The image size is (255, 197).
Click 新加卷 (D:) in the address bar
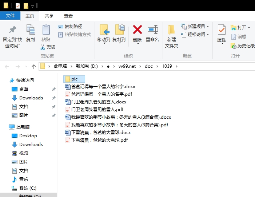87,66
